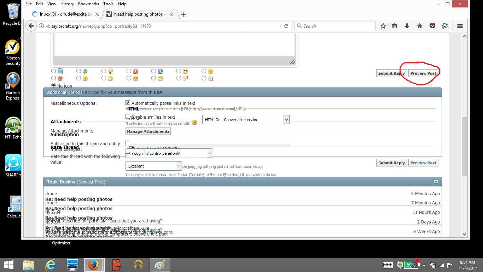Open the Windows Start menu
This screenshot has height=272, width=483.
pos(8,265)
